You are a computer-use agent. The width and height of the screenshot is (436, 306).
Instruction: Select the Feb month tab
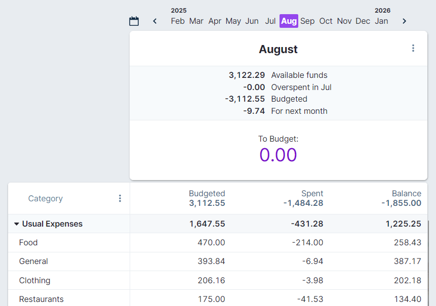click(x=178, y=21)
